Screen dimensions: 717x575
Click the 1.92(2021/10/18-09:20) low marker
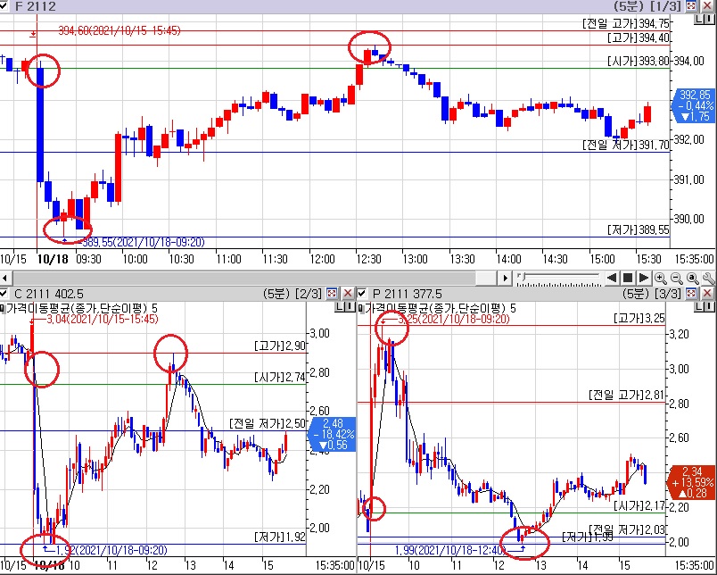[112, 549]
